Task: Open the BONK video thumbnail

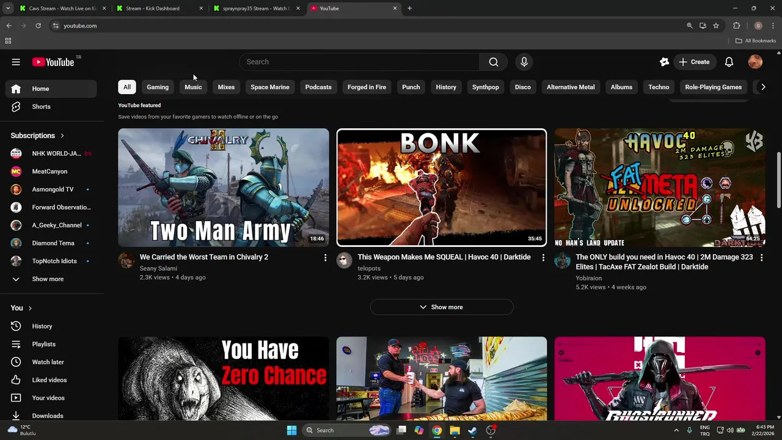Action: coord(442,188)
